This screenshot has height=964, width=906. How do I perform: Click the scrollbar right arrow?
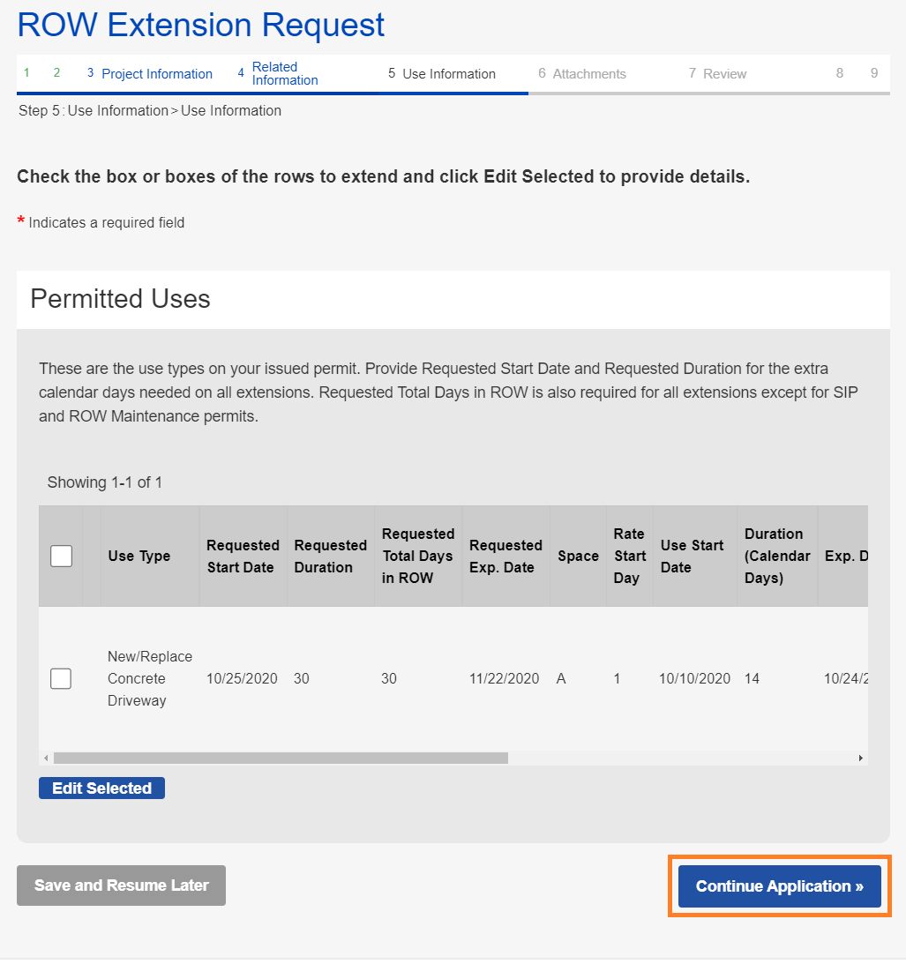tap(861, 758)
